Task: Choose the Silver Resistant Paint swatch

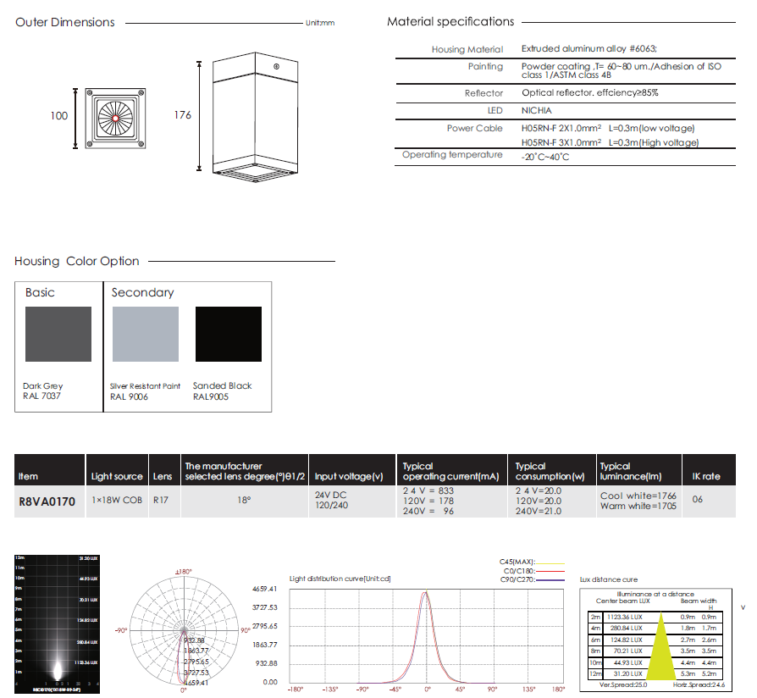Action: [x=145, y=335]
